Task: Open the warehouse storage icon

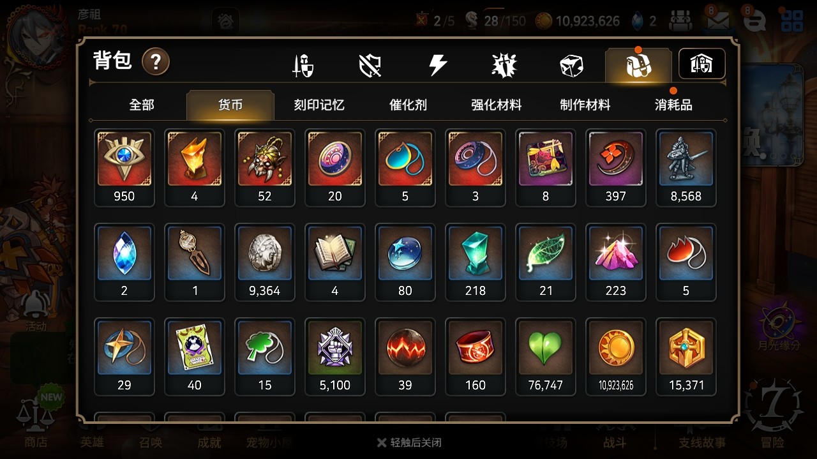Action: (701, 64)
